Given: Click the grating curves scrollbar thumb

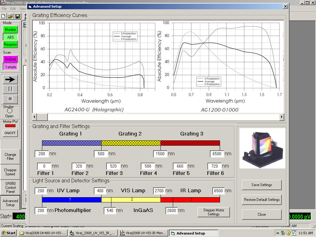Looking at the screenshot, I should pos(42,117).
